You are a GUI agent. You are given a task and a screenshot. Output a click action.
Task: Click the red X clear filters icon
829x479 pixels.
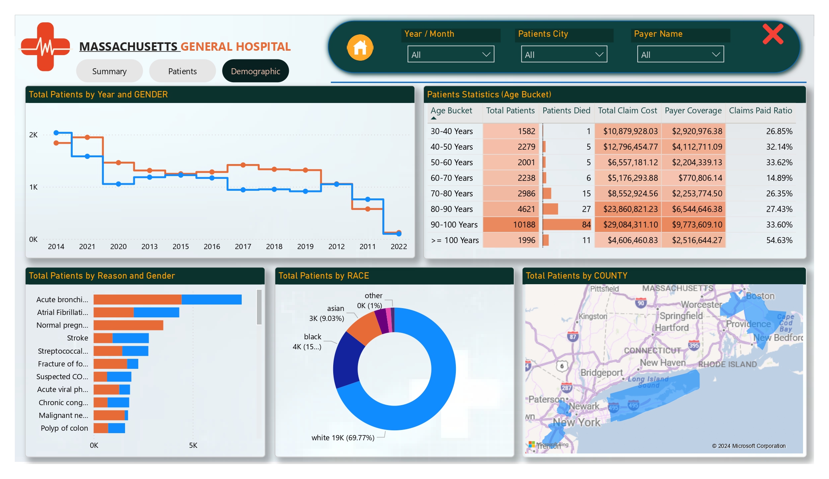click(773, 34)
